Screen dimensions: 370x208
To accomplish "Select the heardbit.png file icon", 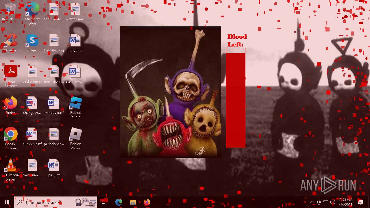I will tap(54, 43).
